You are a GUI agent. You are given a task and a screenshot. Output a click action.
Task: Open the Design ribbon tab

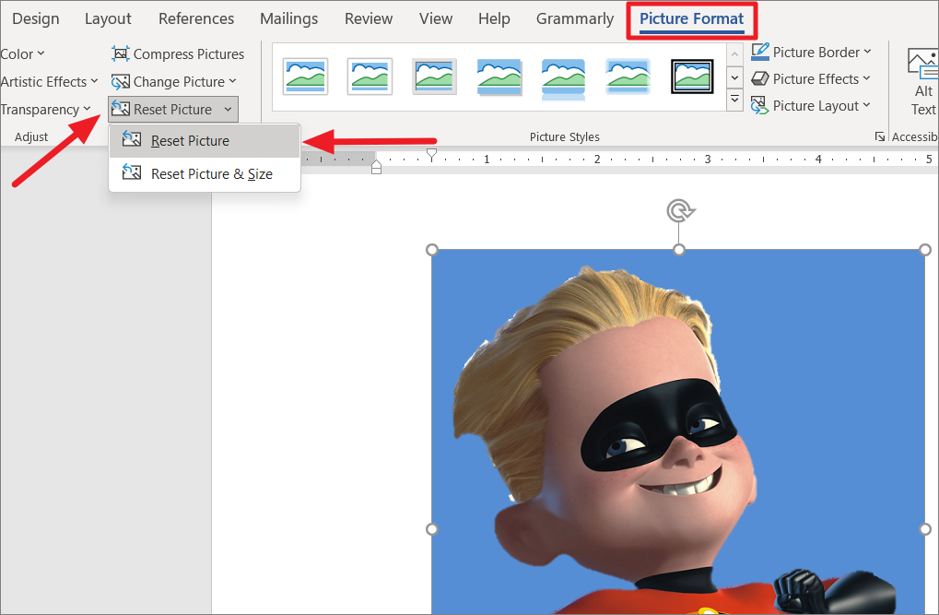35,19
